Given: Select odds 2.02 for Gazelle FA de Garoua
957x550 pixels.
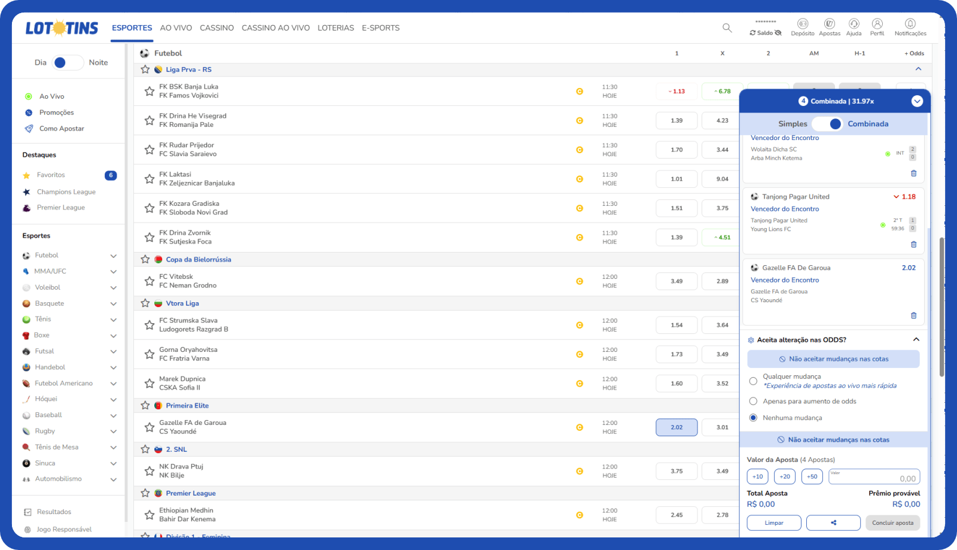Looking at the screenshot, I should (676, 427).
